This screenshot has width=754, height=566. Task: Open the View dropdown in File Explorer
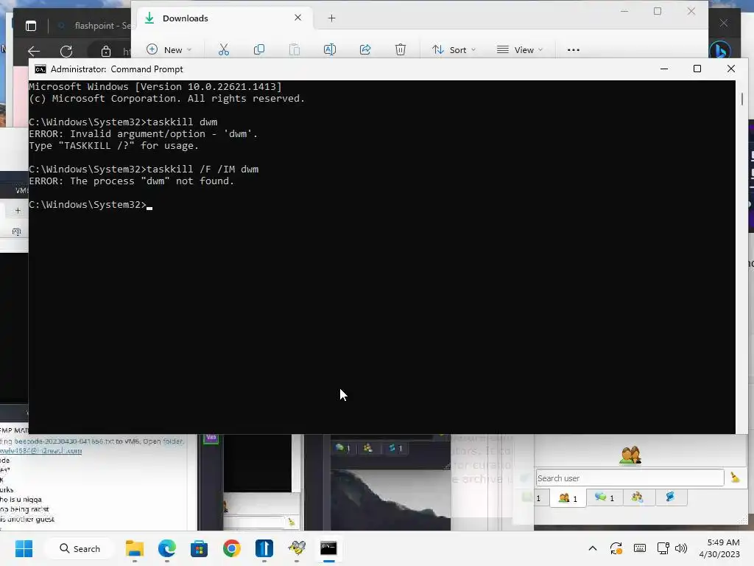pos(520,49)
